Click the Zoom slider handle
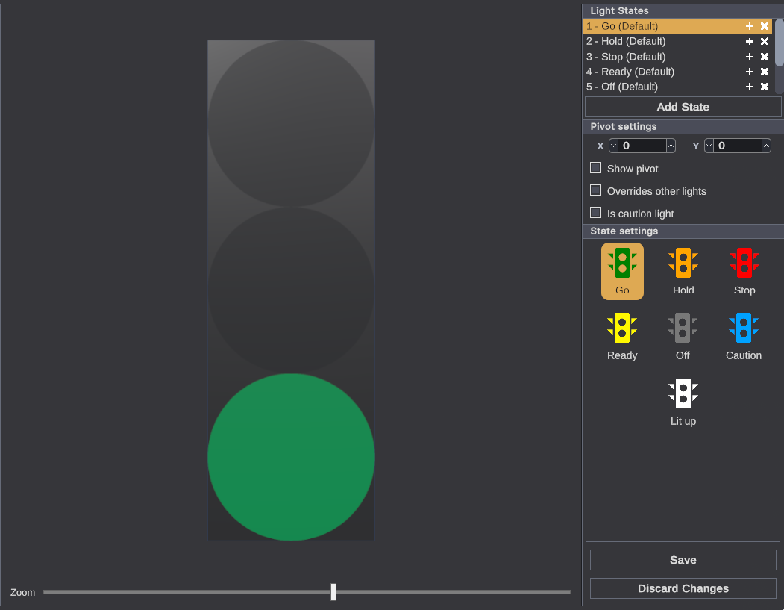The width and height of the screenshot is (784, 610). [x=333, y=592]
